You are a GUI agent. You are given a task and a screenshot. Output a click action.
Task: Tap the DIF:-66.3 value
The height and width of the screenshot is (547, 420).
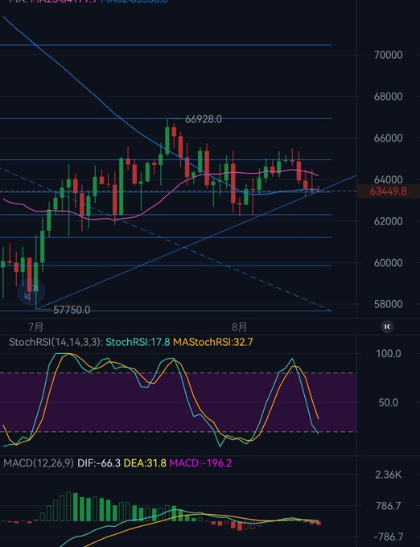coord(99,463)
